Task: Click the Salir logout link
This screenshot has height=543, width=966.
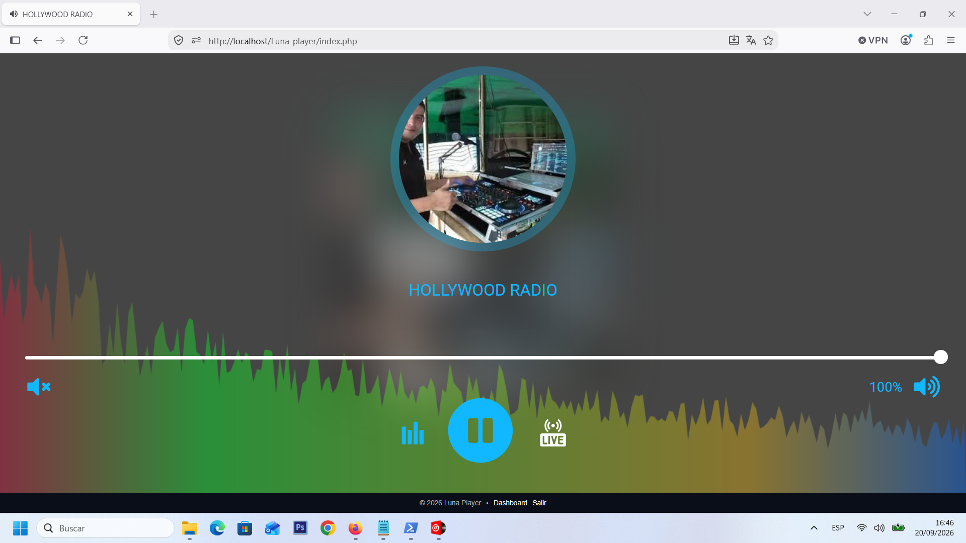Action: [539, 503]
